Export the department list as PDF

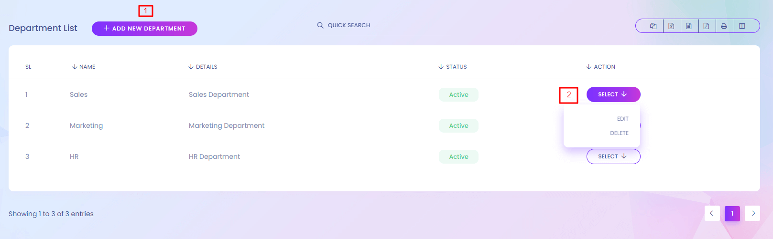707,26
